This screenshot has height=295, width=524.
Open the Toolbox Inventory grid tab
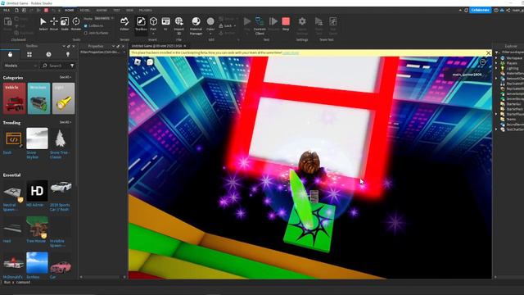click(29, 55)
